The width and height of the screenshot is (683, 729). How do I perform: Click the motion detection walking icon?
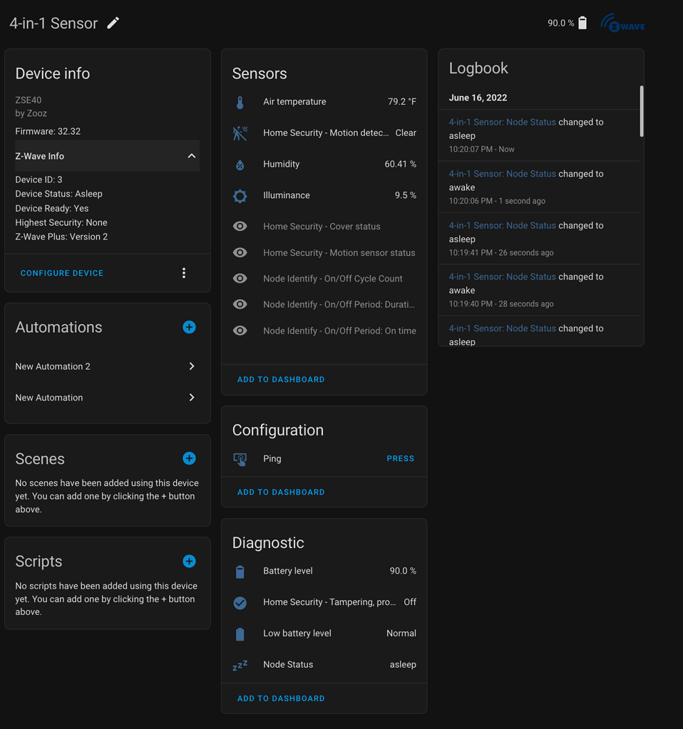click(x=240, y=133)
